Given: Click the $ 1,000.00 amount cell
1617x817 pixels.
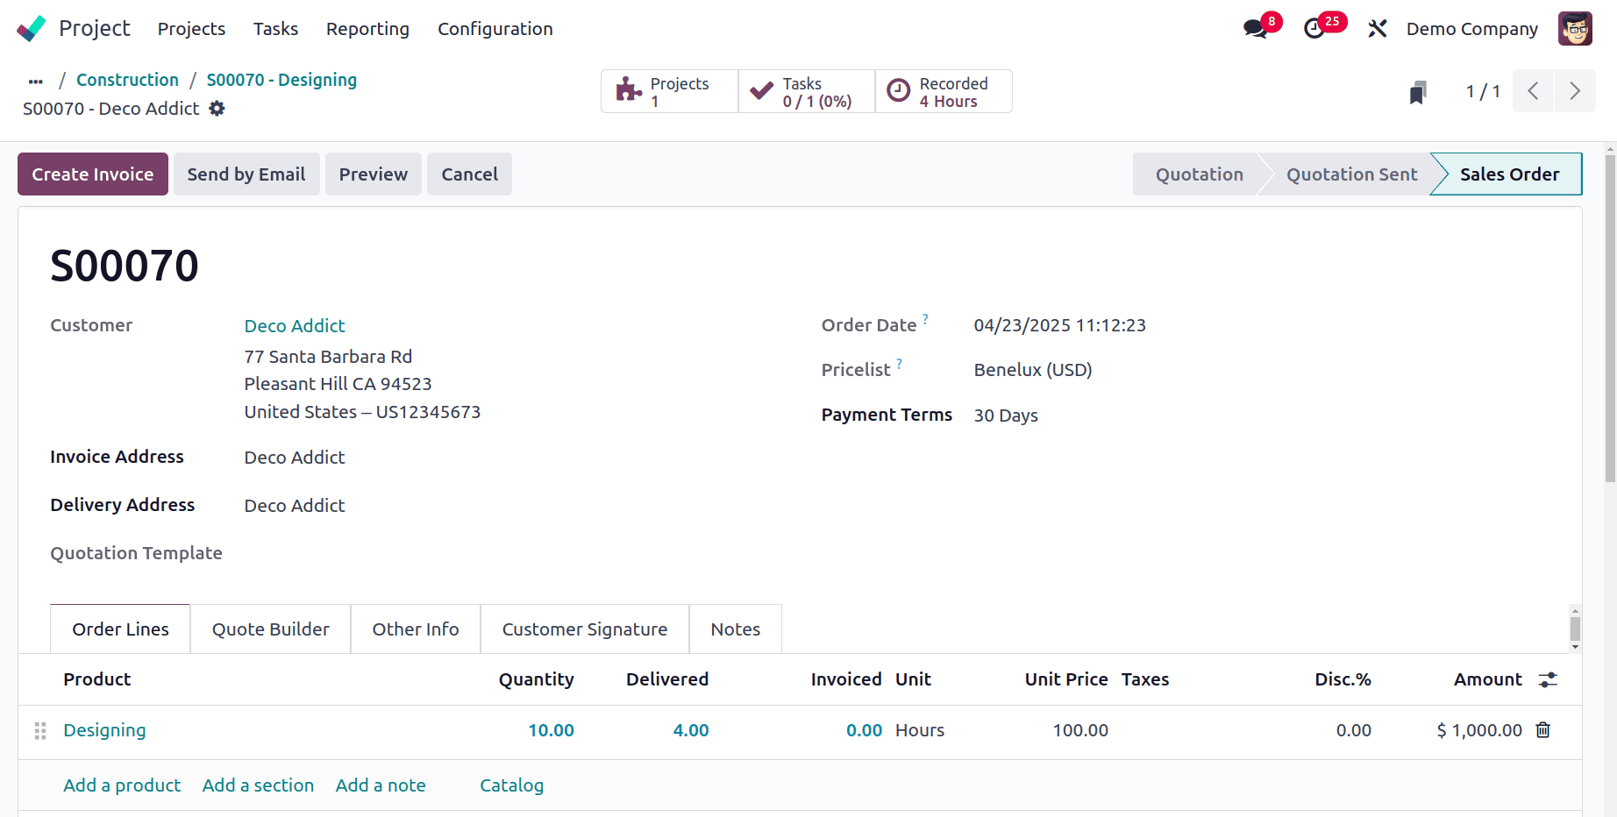Looking at the screenshot, I should [1479, 730].
